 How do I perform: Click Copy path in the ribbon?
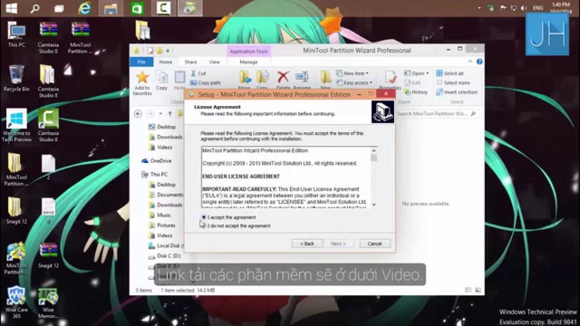[205, 83]
